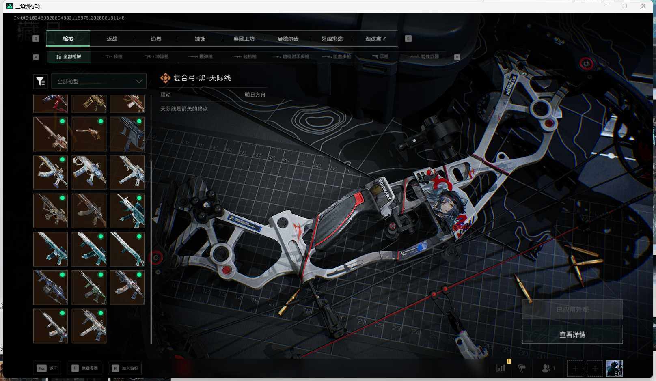Switch to the 淘汰盒子 tab

tap(375, 39)
